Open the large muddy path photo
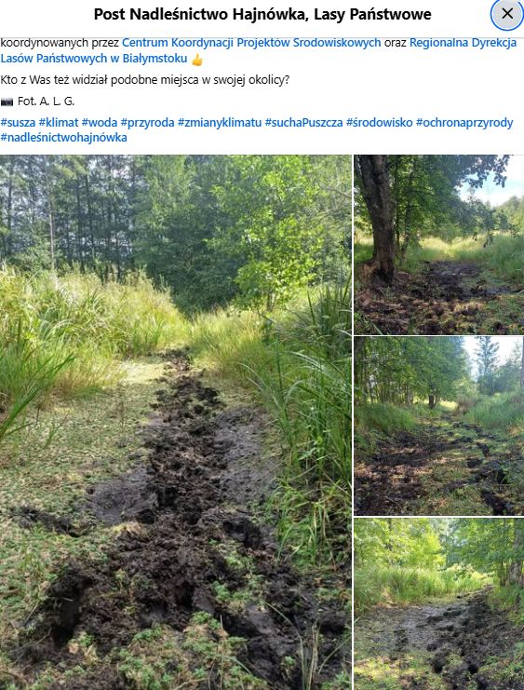 (x=176, y=422)
